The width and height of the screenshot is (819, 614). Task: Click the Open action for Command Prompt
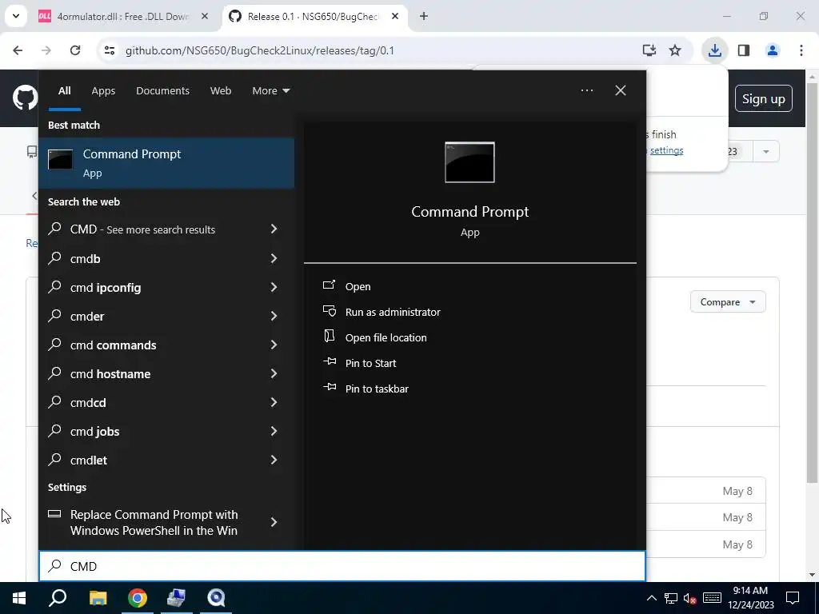pyautogui.click(x=358, y=286)
